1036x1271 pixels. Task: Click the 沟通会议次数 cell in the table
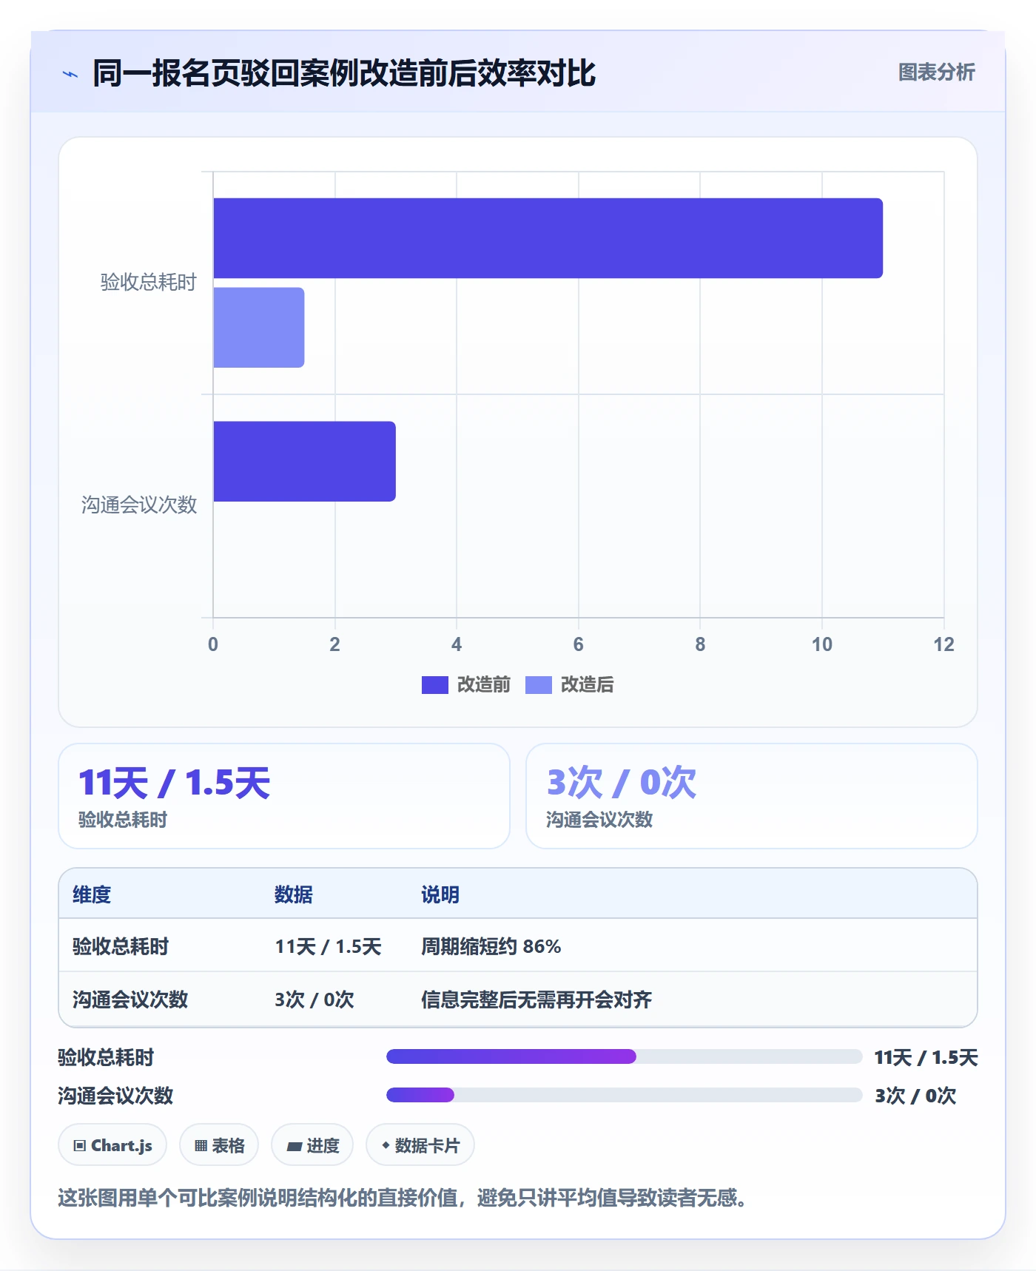(x=130, y=1000)
